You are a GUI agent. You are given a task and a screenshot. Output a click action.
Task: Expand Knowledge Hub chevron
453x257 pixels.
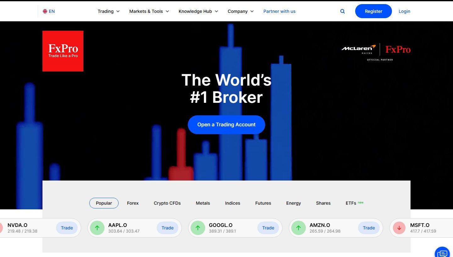[216, 11]
